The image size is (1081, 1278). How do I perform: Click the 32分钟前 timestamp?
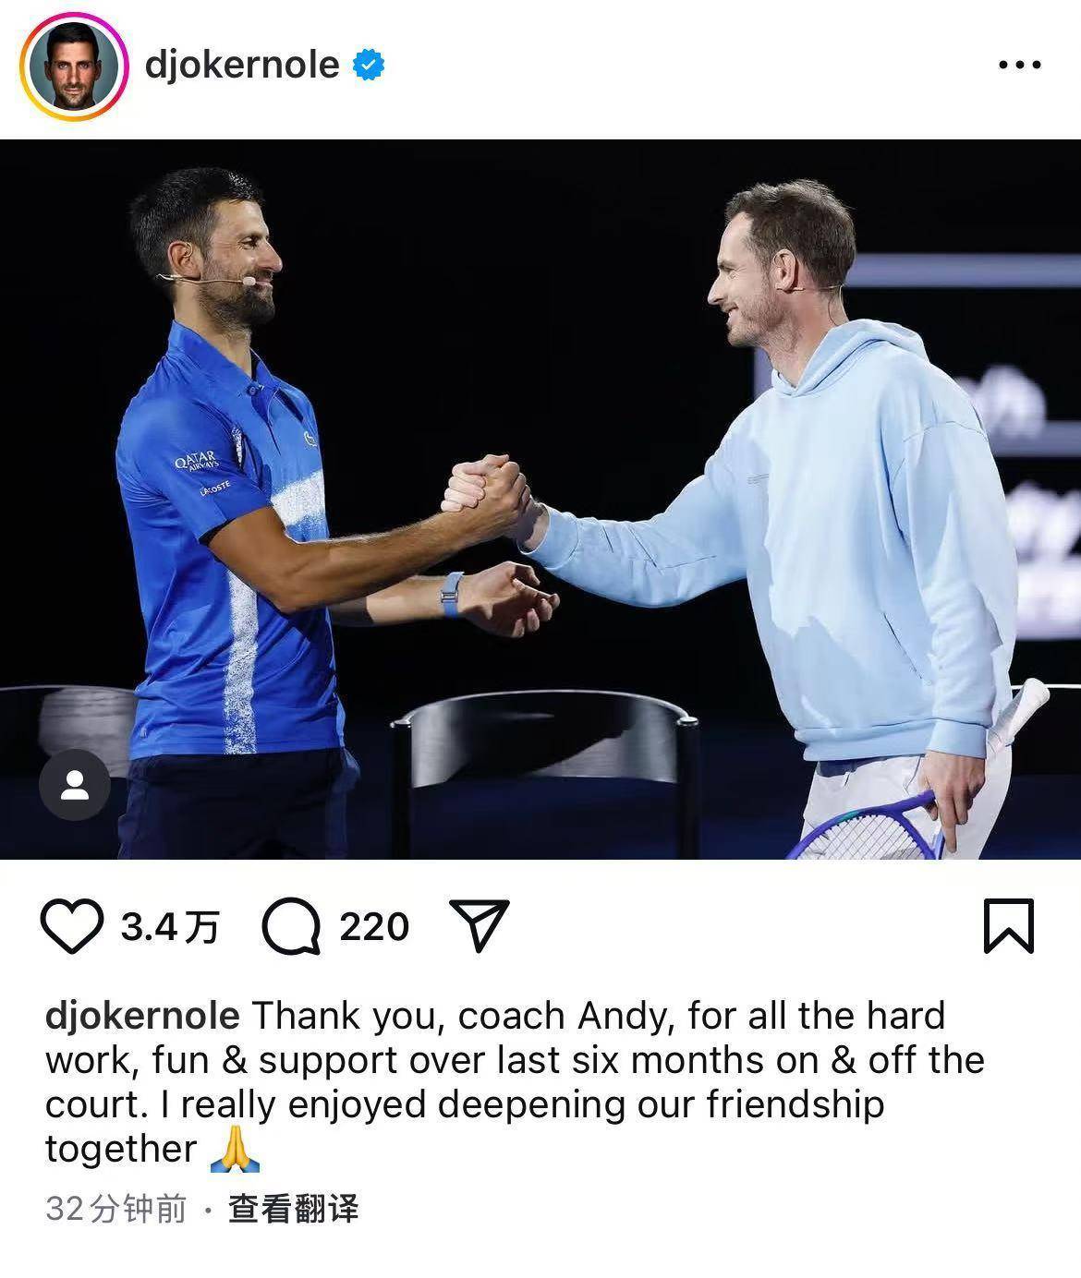tap(115, 1209)
